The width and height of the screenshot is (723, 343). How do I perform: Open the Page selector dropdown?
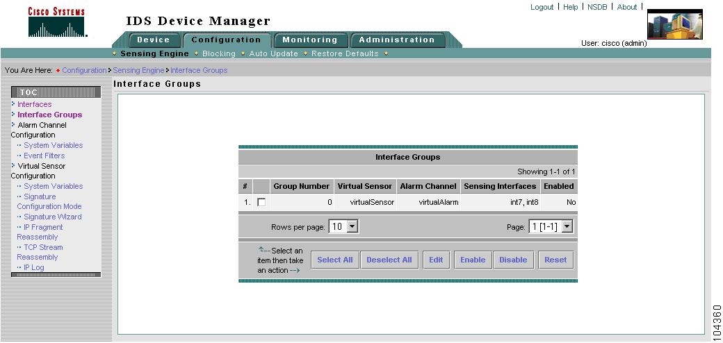pos(551,226)
